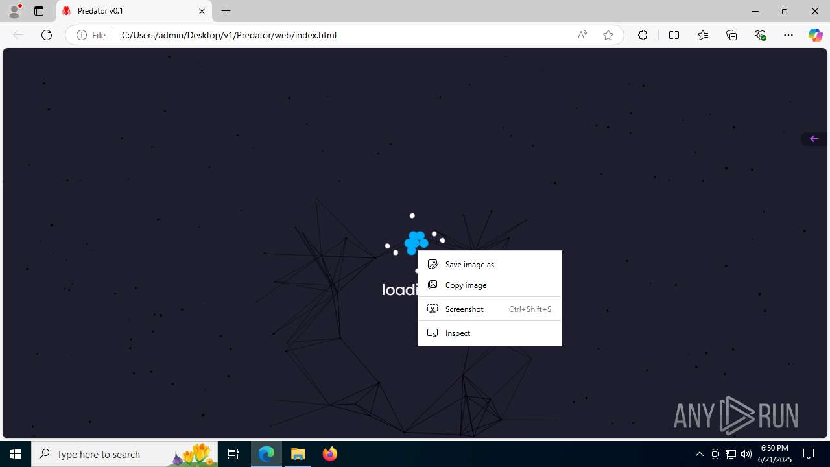This screenshot has height=467, width=830.
Task: Click the taskbar search box
Action: pyautogui.click(x=124, y=454)
